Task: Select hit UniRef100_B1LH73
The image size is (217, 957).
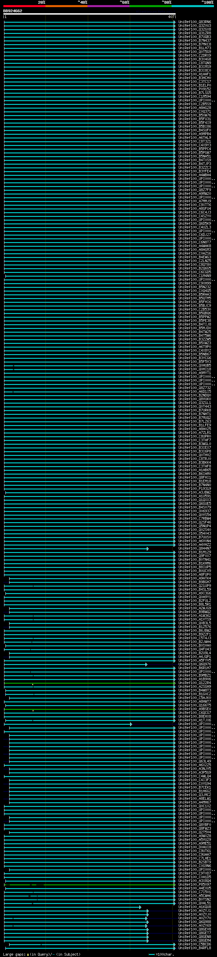Action: pyautogui.click(x=194, y=48)
